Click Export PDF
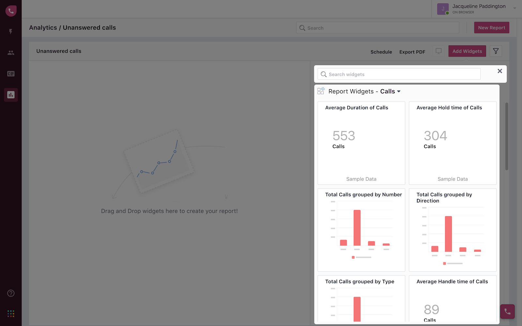Image resolution: width=522 pixels, height=326 pixels. 412,52
